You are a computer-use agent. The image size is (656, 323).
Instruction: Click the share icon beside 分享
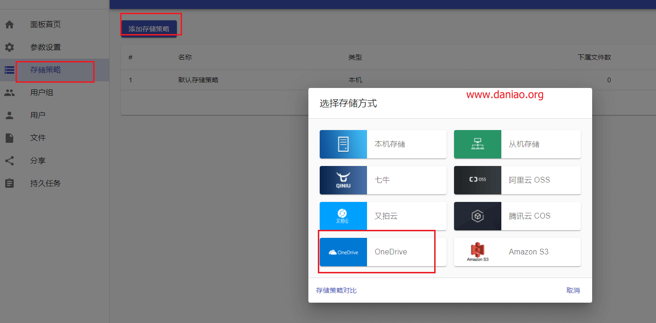[x=9, y=161]
